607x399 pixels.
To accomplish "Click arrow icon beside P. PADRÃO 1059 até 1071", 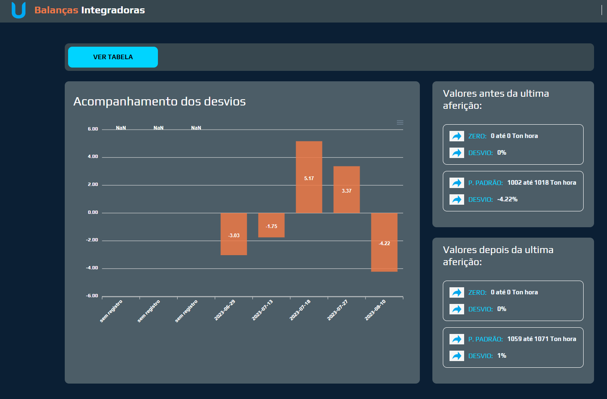I will pos(457,339).
